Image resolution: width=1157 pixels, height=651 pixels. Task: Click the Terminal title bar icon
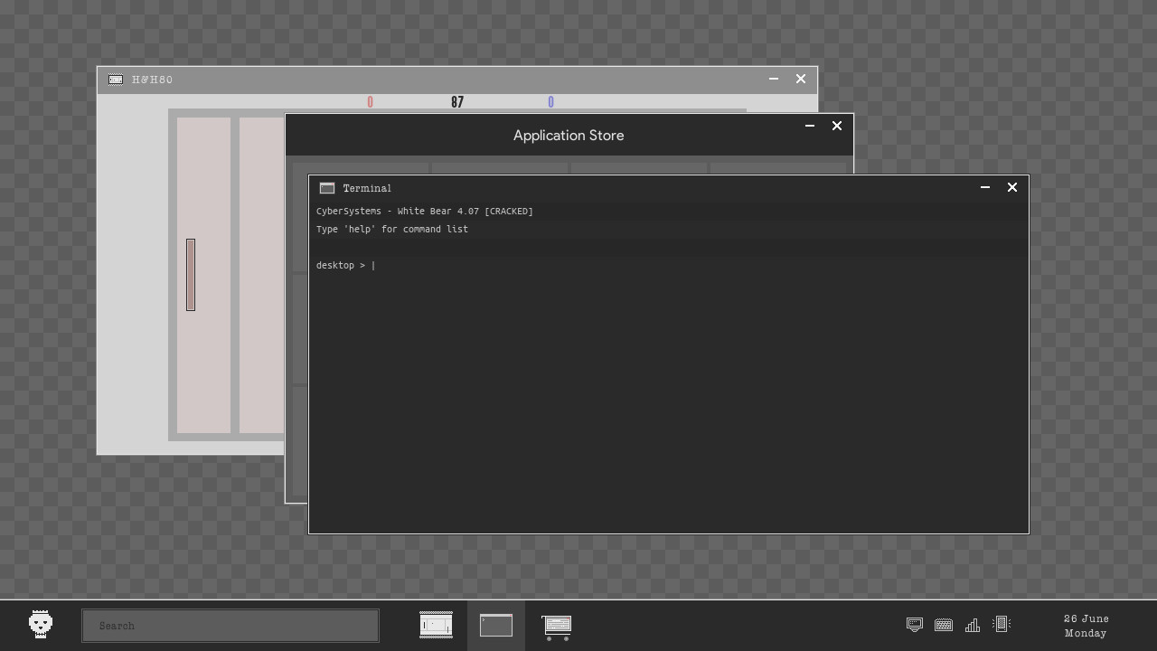coord(327,188)
